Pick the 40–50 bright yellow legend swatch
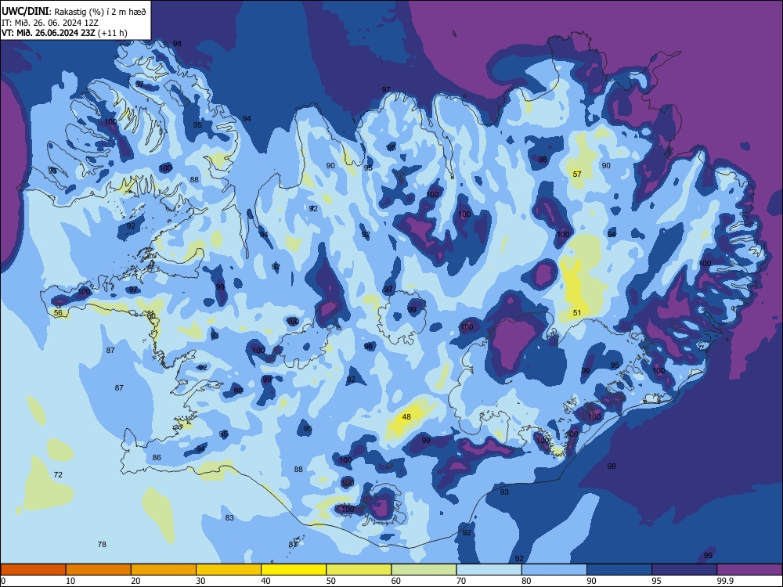This screenshot has height=587, width=783. click(294, 570)
